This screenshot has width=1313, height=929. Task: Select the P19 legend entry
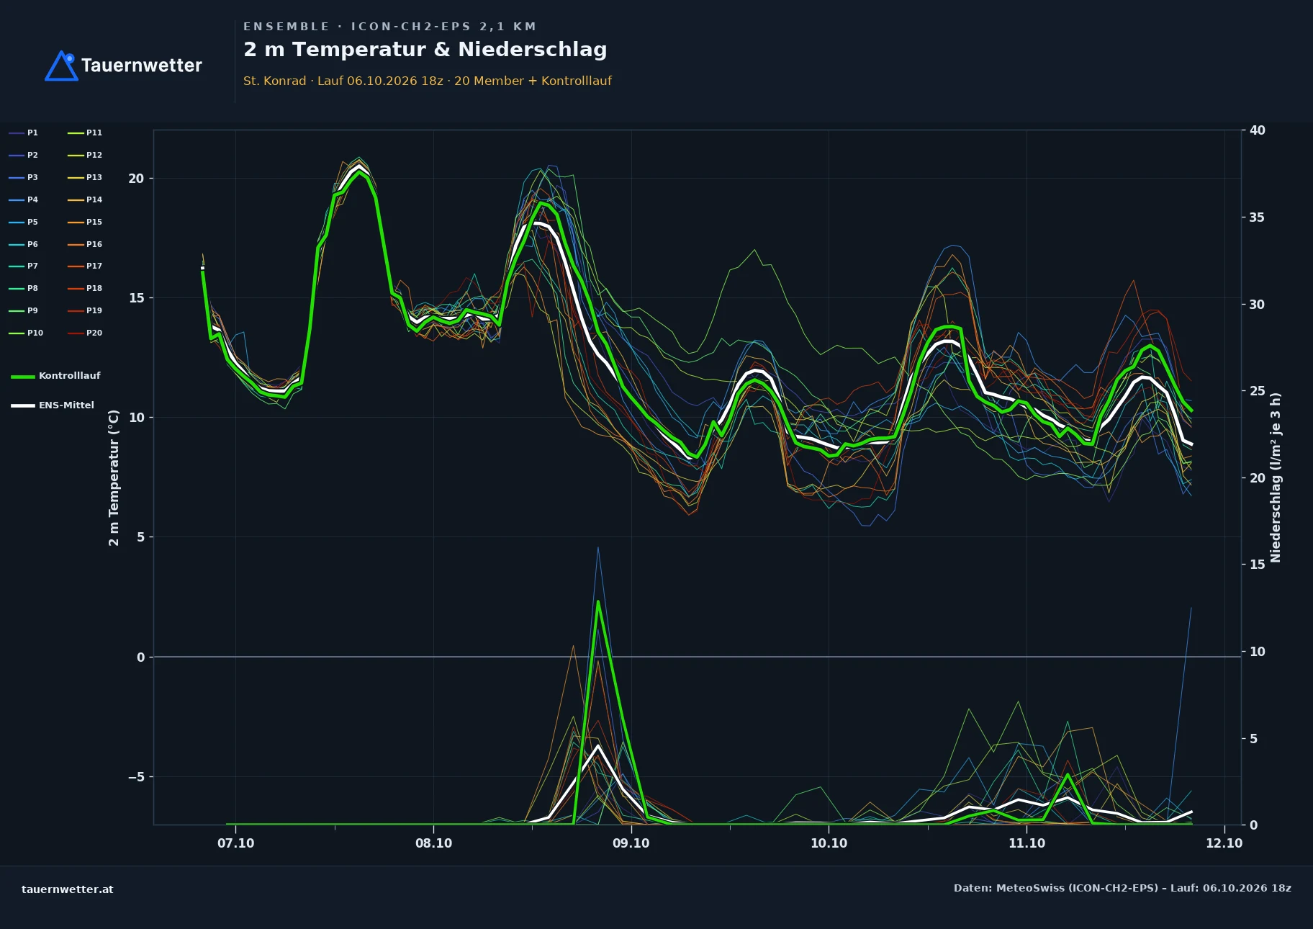(85, 310)
